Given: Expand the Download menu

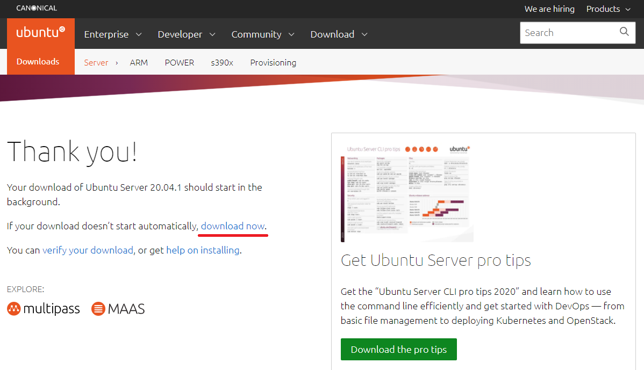Looking at the screenshot, I should coord(339,34).
